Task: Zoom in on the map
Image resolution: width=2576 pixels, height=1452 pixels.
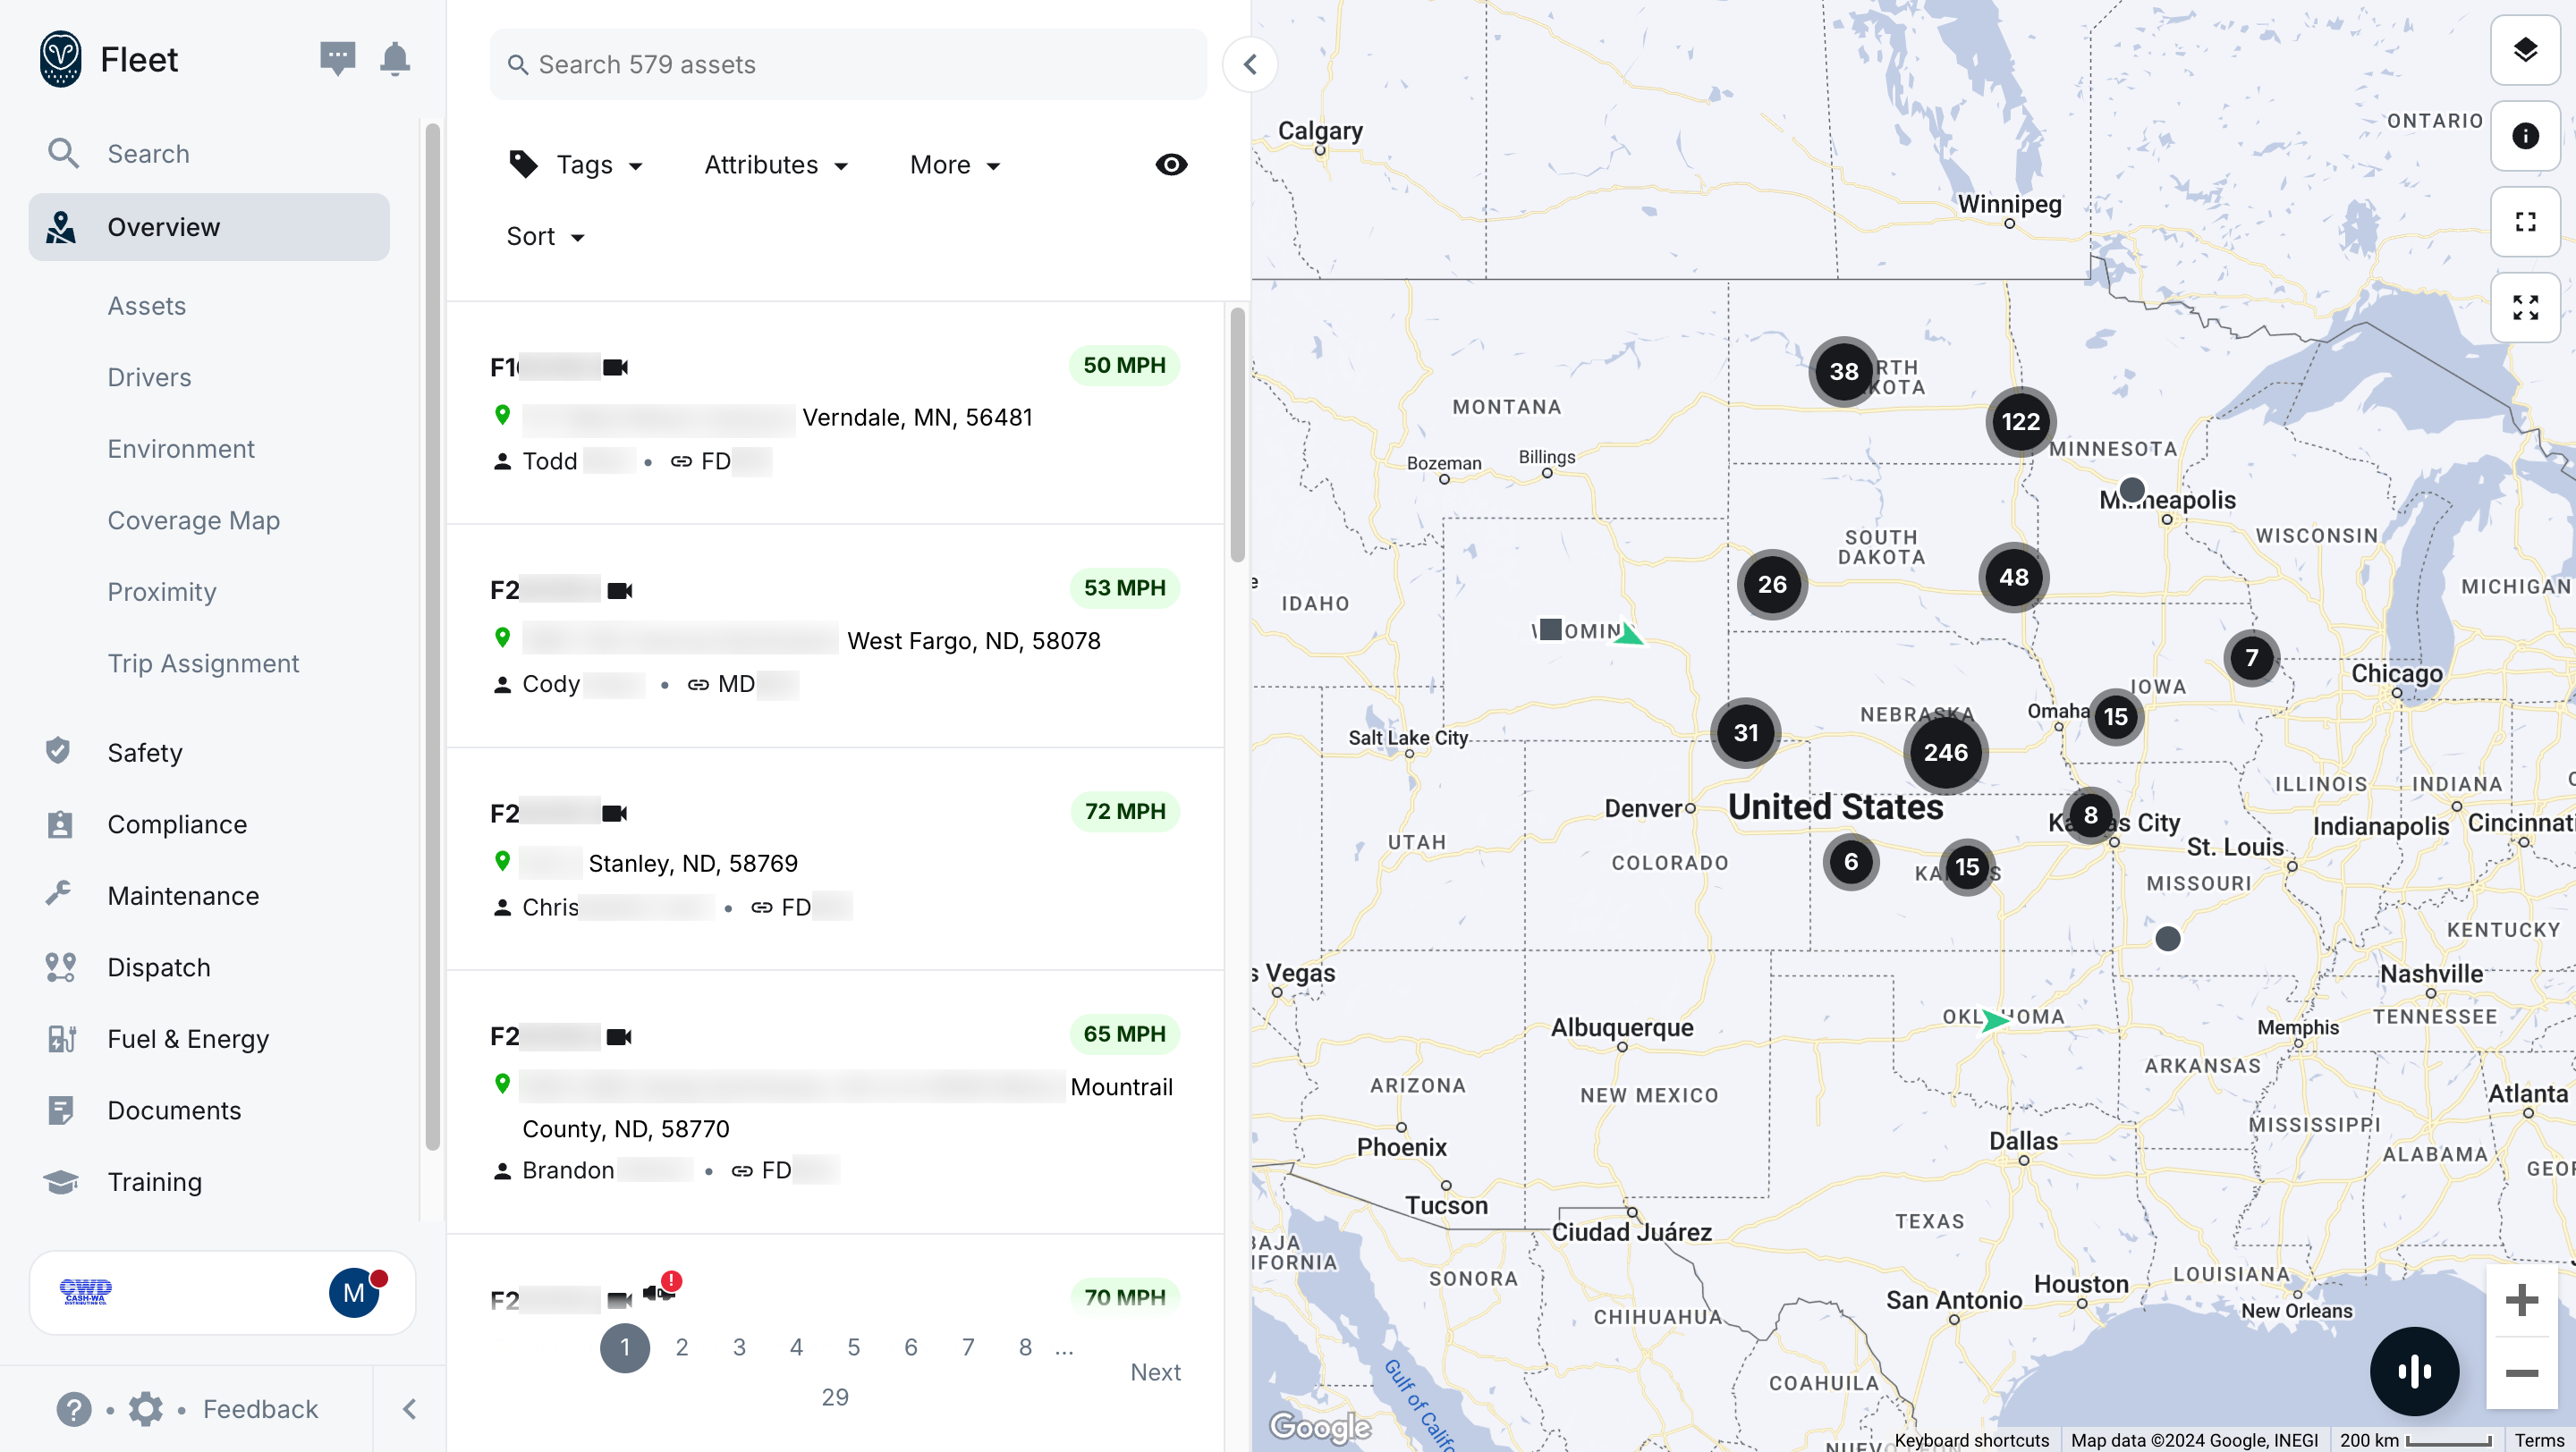Action: (2521, 1299)
